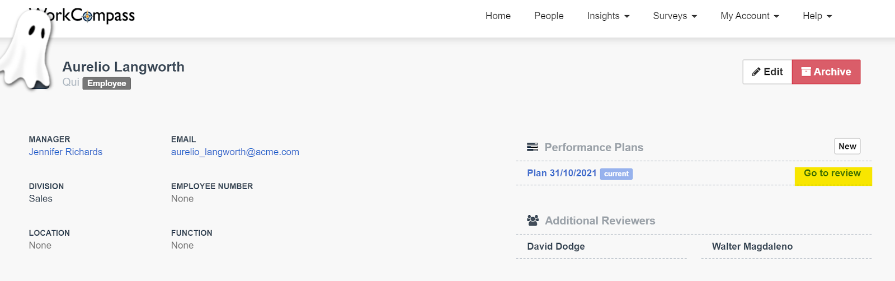Open the Plan 31/10/2021 link
The image size is (895, 281).
point(562,173)
